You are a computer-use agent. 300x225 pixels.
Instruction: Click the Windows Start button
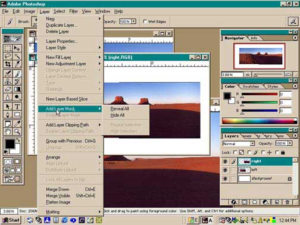click(11, 220)
